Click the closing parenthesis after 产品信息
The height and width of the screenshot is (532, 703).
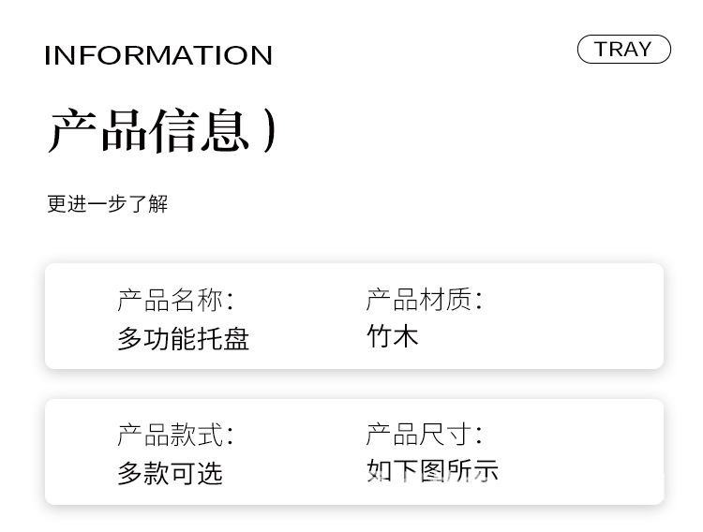[270, 130]
